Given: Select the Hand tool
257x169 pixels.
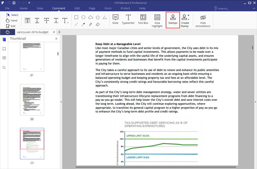Looking at the screenshot, I should coord(12,20).
